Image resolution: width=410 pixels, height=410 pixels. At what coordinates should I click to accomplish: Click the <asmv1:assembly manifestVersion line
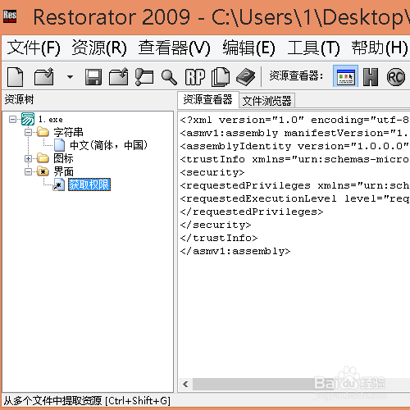point(294,133)
